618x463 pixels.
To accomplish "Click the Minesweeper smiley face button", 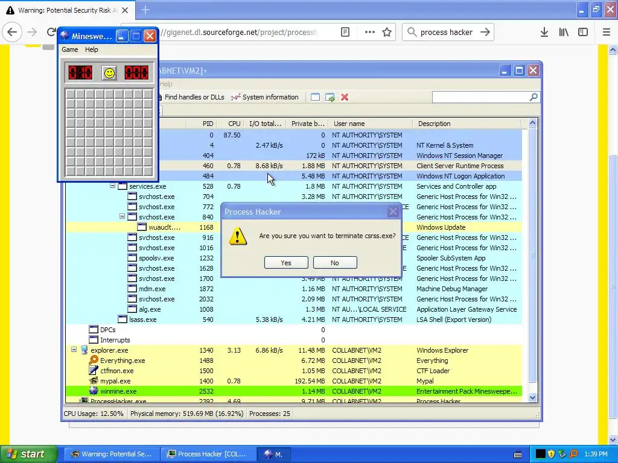I will pyautogui.click(x=109, y=73).
